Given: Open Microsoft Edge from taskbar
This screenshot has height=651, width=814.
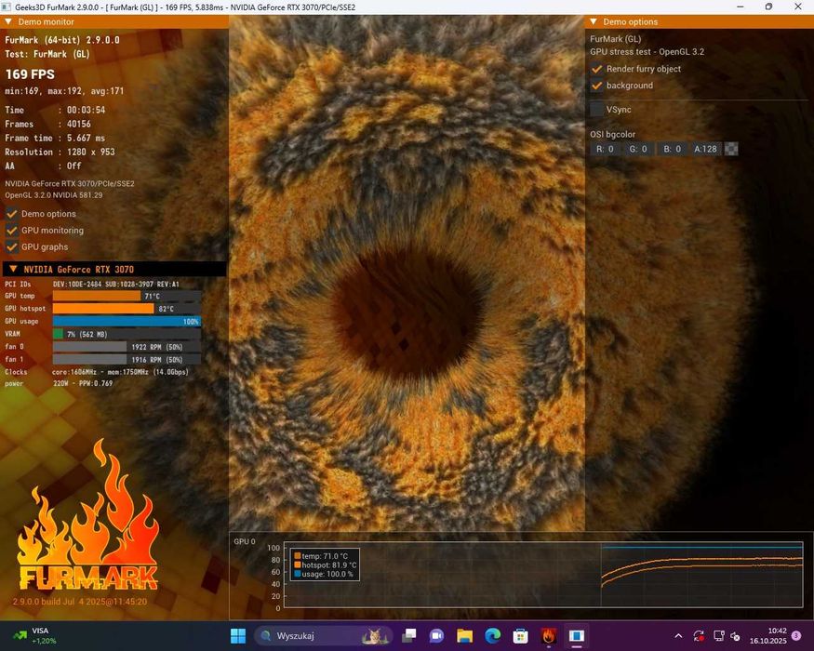Looking at the screenshot, I should pos(493,635).
